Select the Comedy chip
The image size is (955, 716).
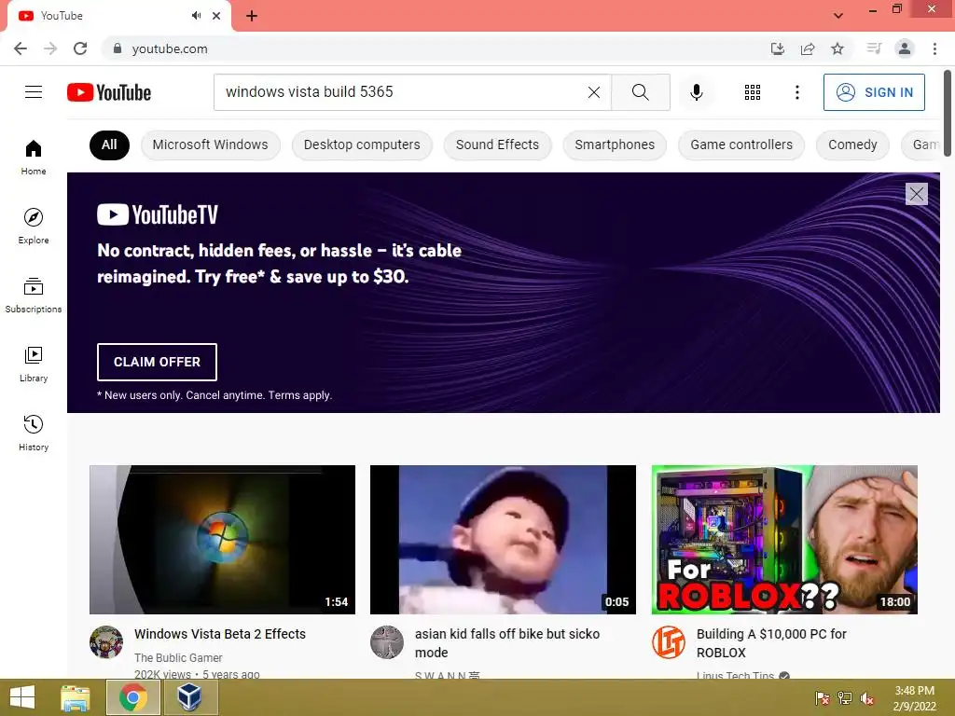(852, 145)
